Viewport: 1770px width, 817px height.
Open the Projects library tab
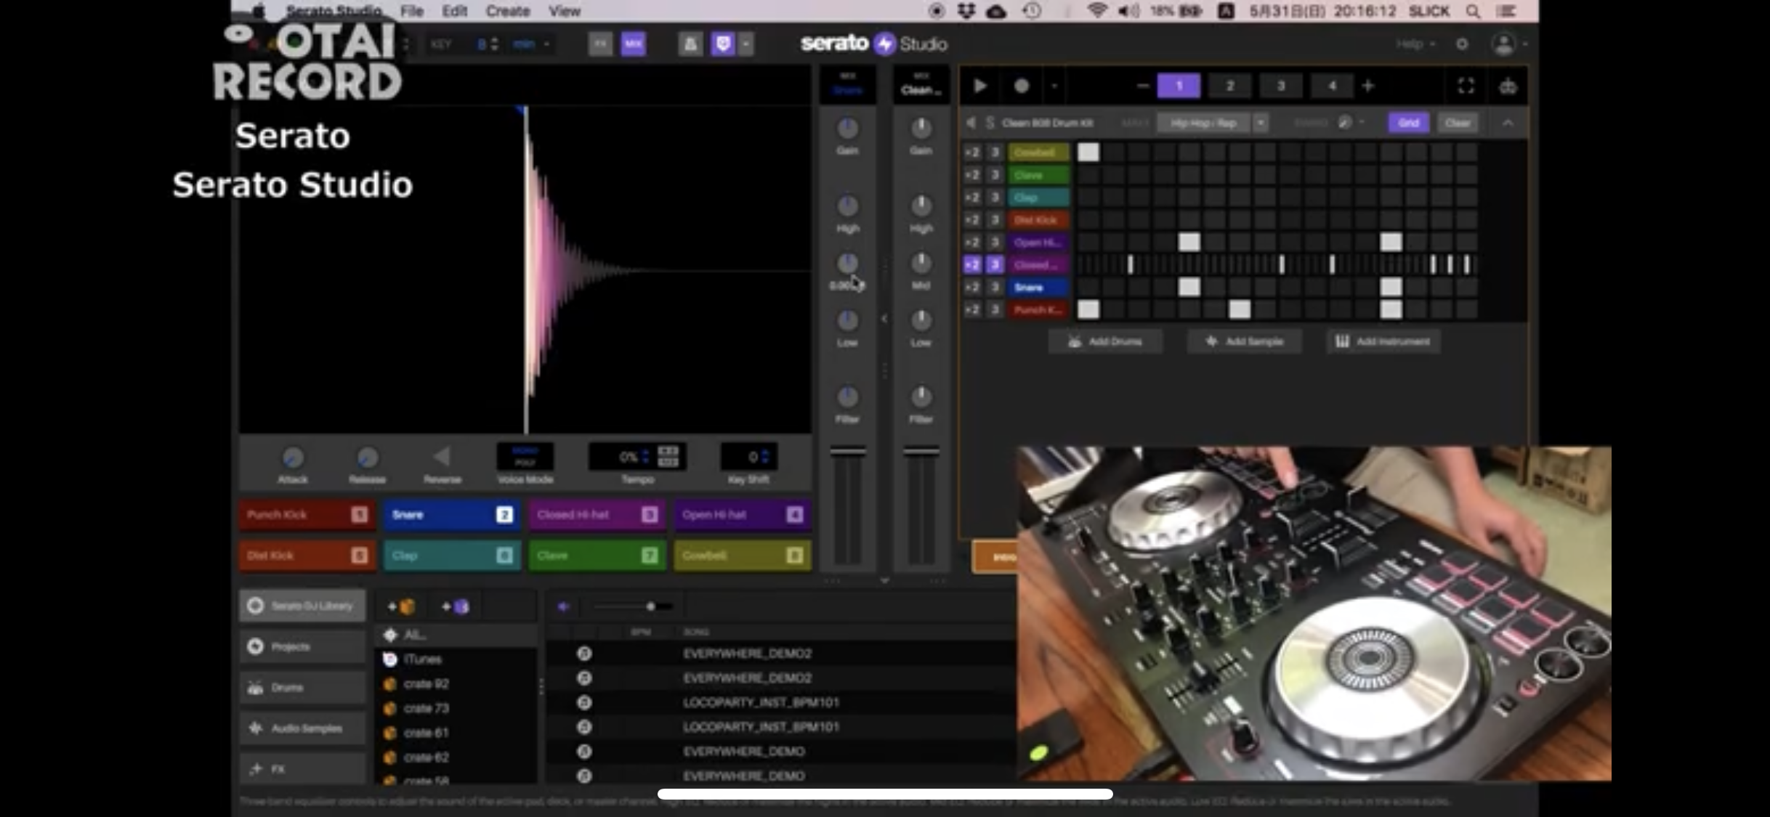coord(302,646)
